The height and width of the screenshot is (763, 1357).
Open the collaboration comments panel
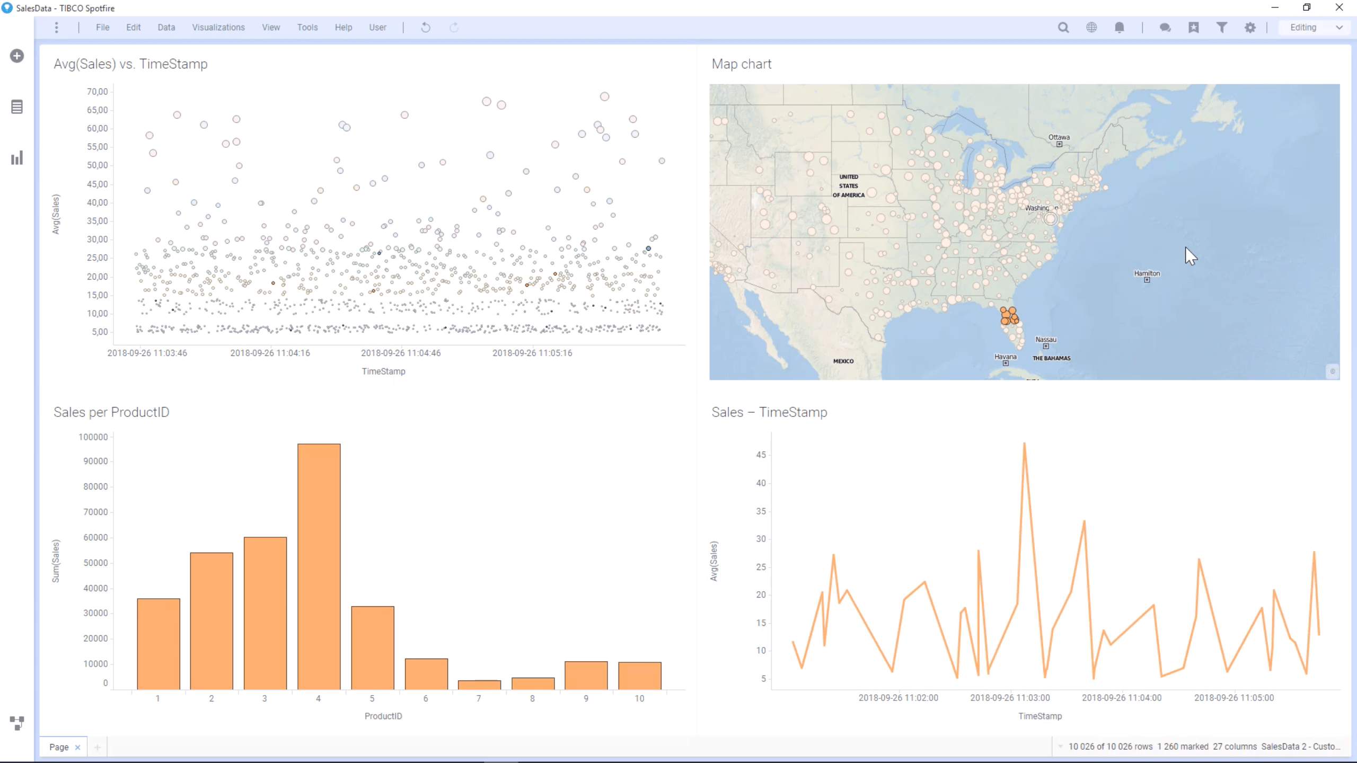[x=1165, y=27]
